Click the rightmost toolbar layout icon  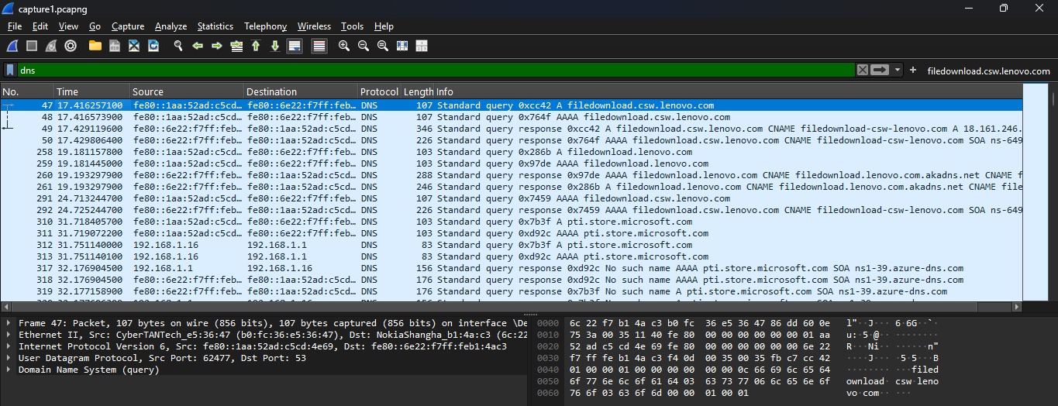click(422, 46)
